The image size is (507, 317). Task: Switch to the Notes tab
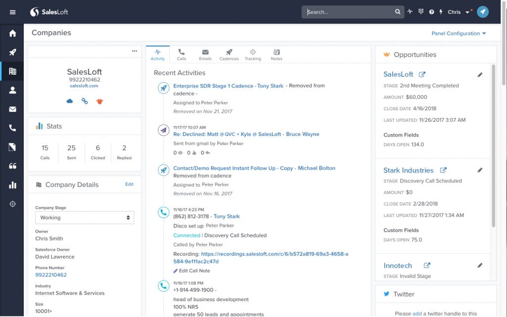[276, 54]
